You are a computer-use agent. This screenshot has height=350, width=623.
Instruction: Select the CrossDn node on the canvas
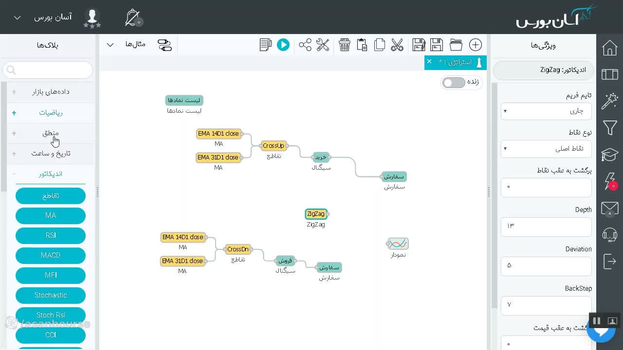pyautogui.click(x=238, y=249)
